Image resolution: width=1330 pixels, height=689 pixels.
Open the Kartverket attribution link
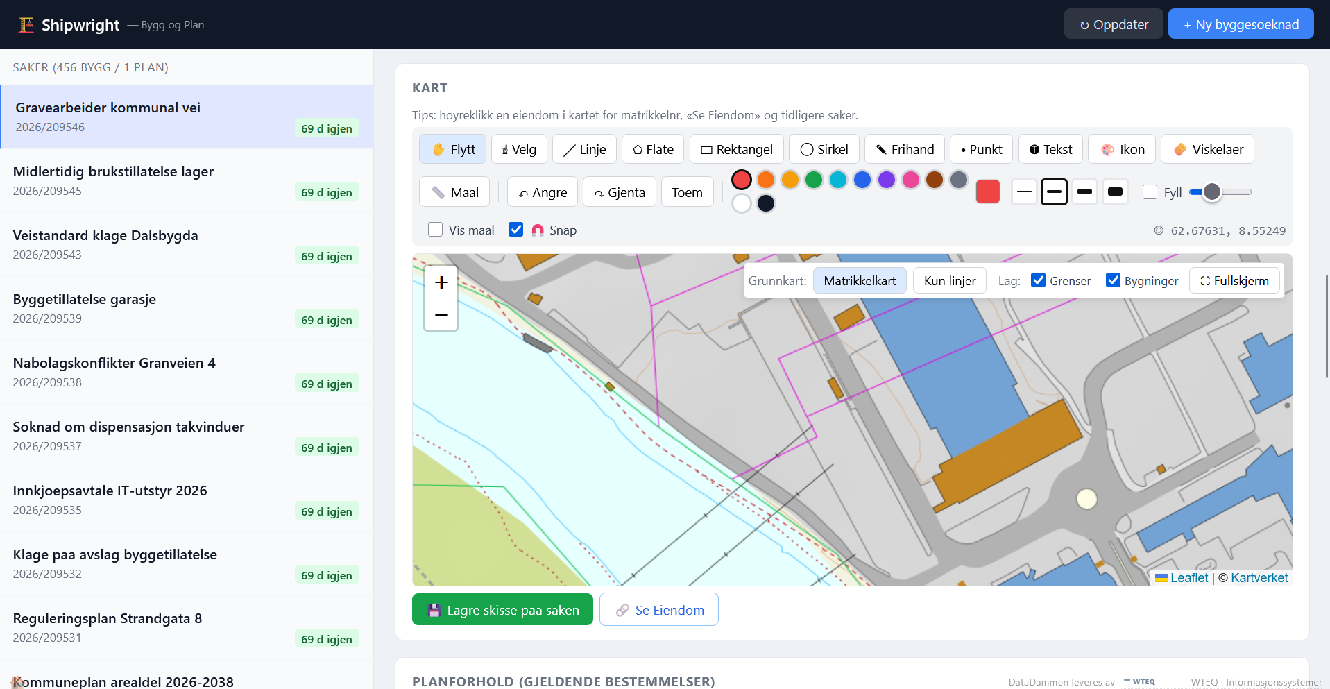coord(1259,577)
